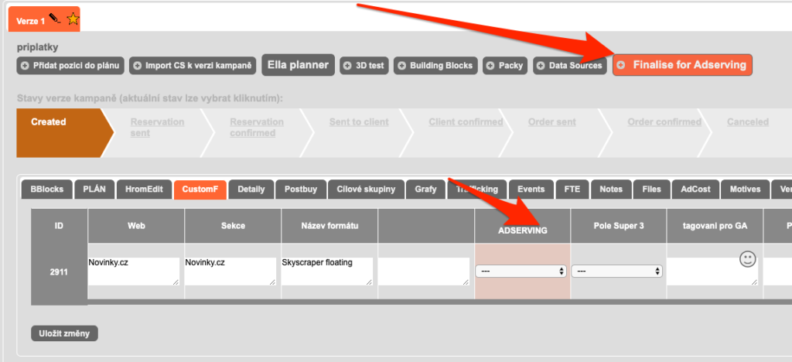
Task: Click the smiley icon in tagovani field
Action: click(x=747, y=260)
